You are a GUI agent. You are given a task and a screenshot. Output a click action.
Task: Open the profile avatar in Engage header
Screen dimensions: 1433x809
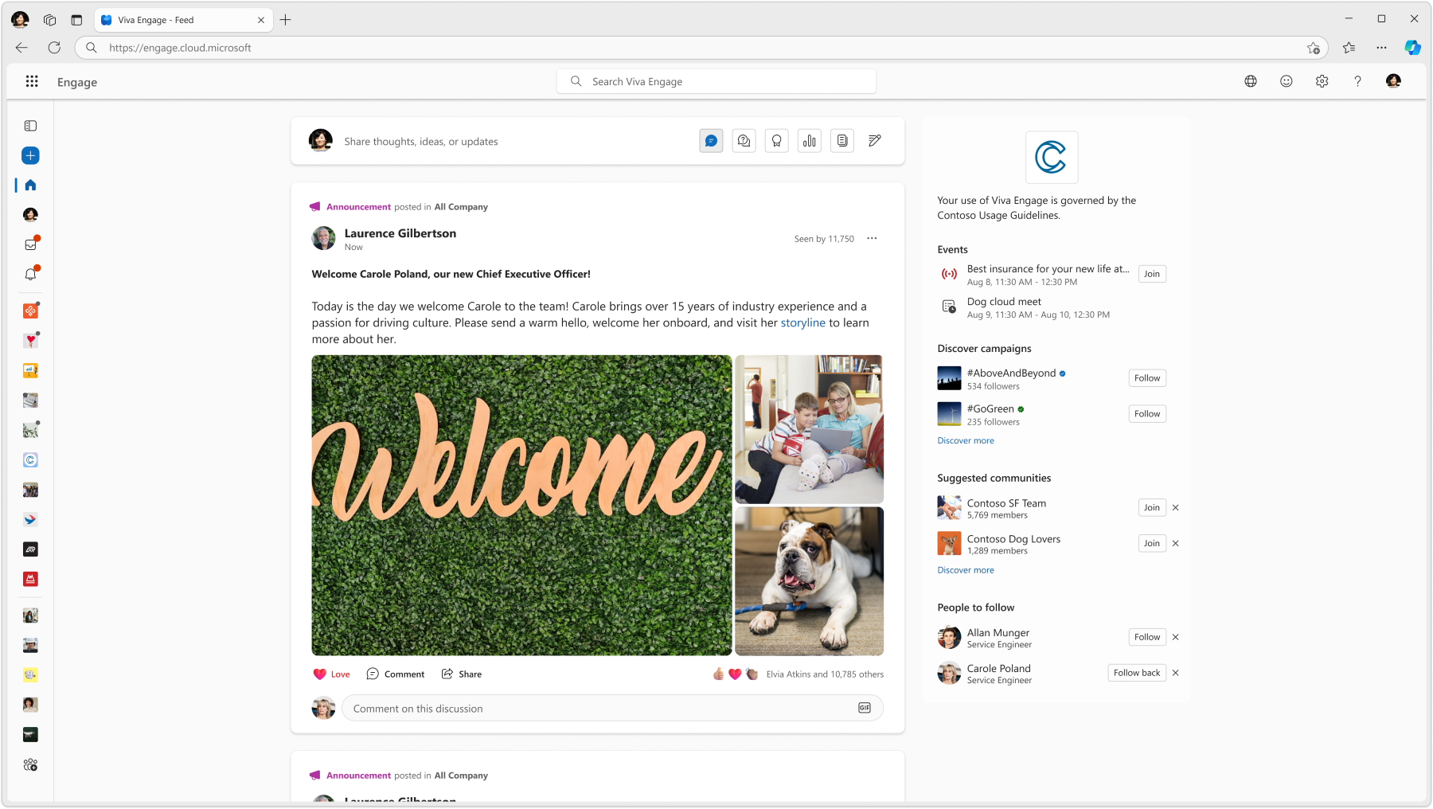coord(1393,81)
